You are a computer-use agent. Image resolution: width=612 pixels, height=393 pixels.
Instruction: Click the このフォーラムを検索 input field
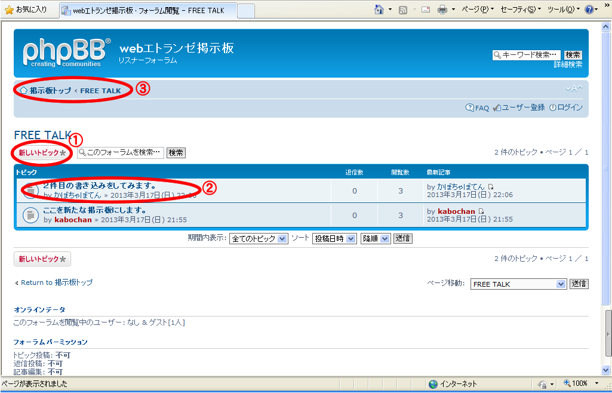pyautogui.click(x=121, y=152)
